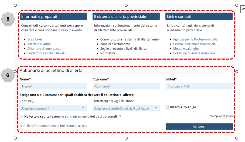Follow the Chiamate di emergenza link
This screenshot has height=142, width=245.
[44, 49]
